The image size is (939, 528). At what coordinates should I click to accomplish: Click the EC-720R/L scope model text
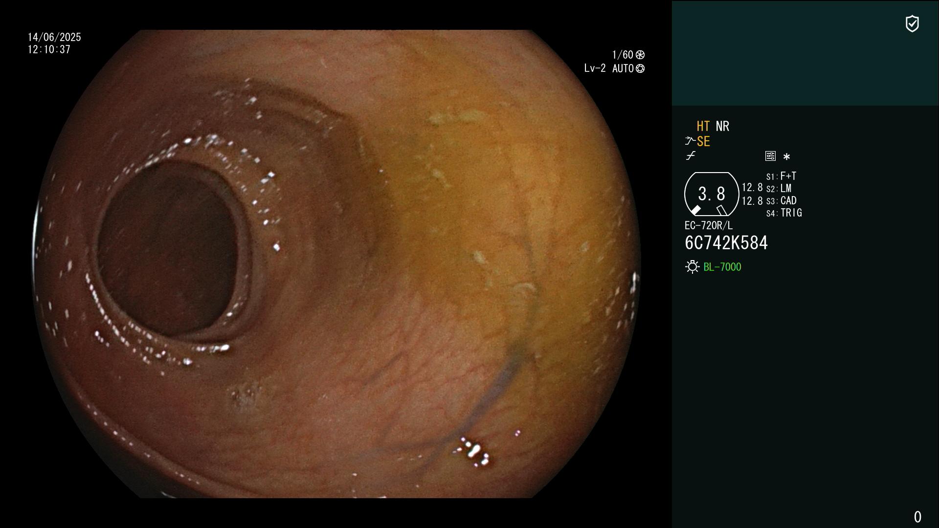point(709,225)
